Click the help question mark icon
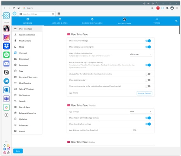 pos(5,152)
